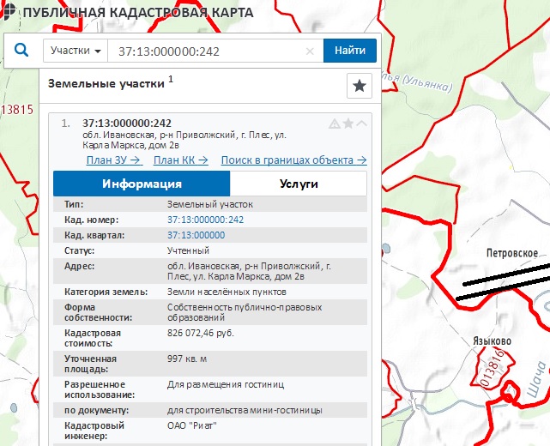Open the Кад. квартал link 37:13:000000
The image size is (550, 446).
tap(196, 235)
